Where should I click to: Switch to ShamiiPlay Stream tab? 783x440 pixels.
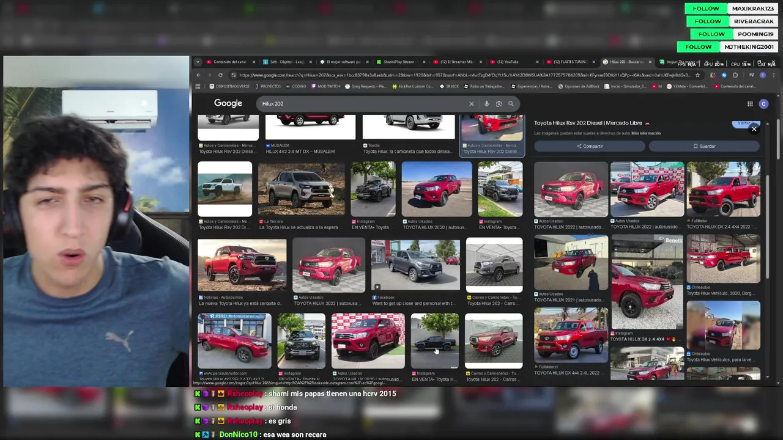(x=401, y=62)
